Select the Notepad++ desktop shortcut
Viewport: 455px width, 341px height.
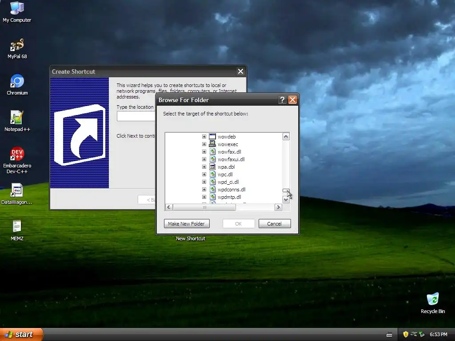(17, 121)
